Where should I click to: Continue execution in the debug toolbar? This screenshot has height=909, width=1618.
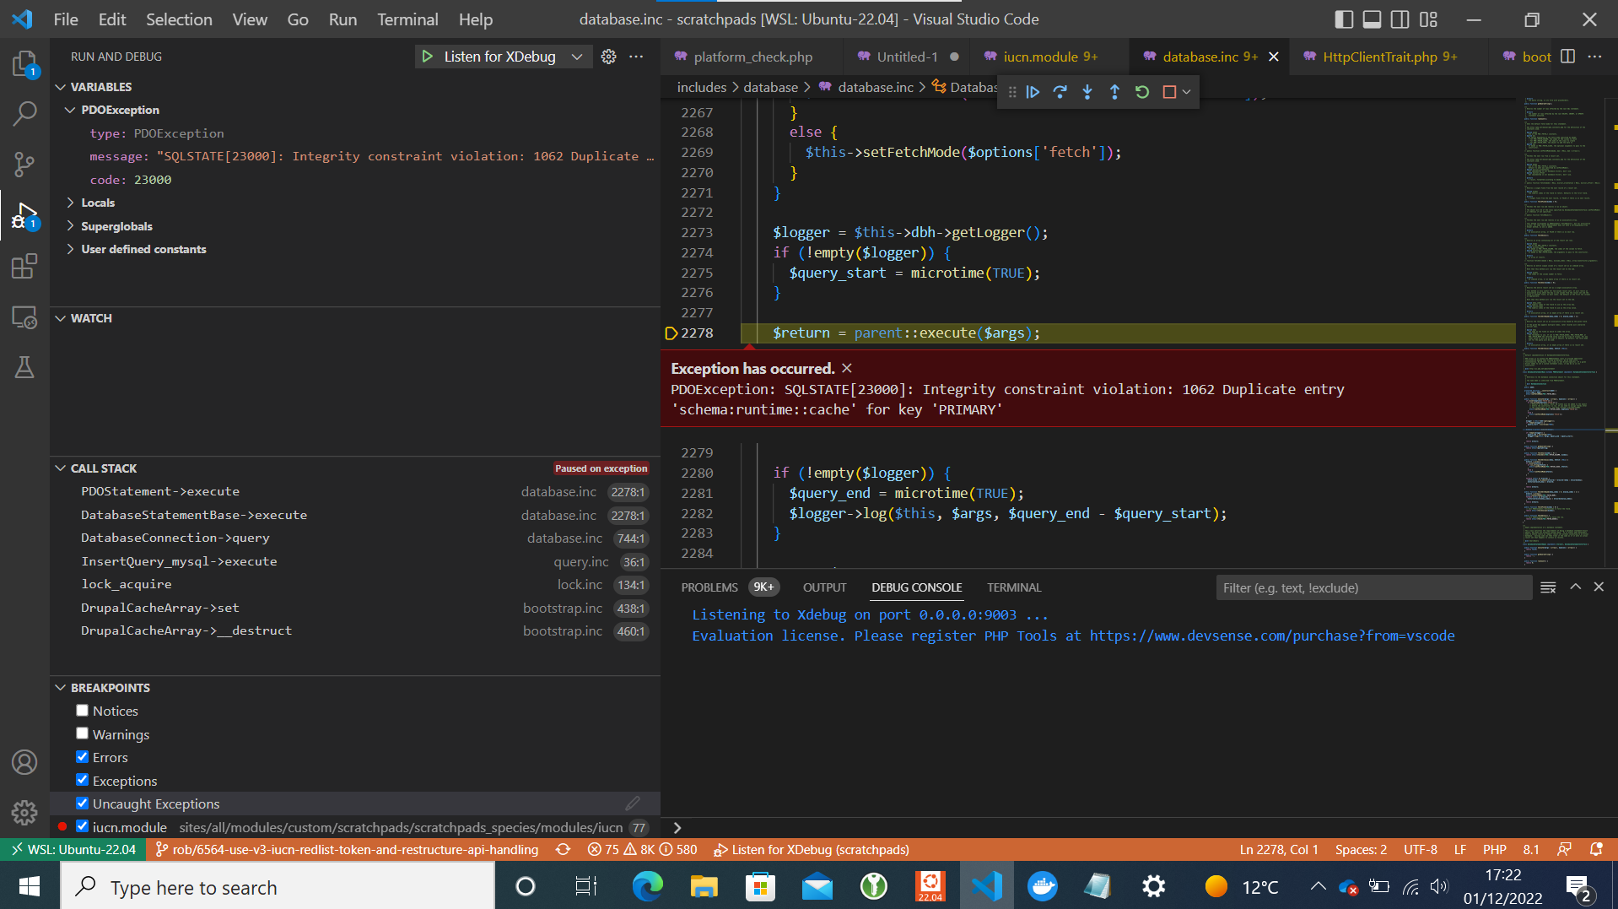1033,91
